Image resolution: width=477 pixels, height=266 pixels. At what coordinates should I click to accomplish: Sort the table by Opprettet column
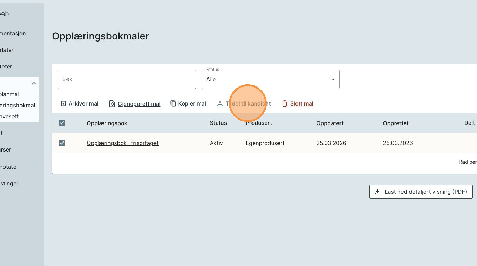pyautogui.click(x=396, y=123)
